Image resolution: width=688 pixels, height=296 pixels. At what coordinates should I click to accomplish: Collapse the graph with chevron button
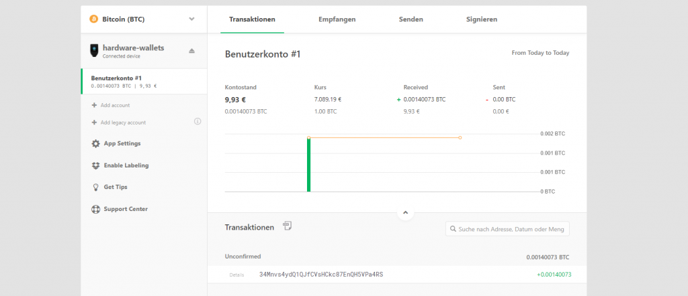point(405,213)
